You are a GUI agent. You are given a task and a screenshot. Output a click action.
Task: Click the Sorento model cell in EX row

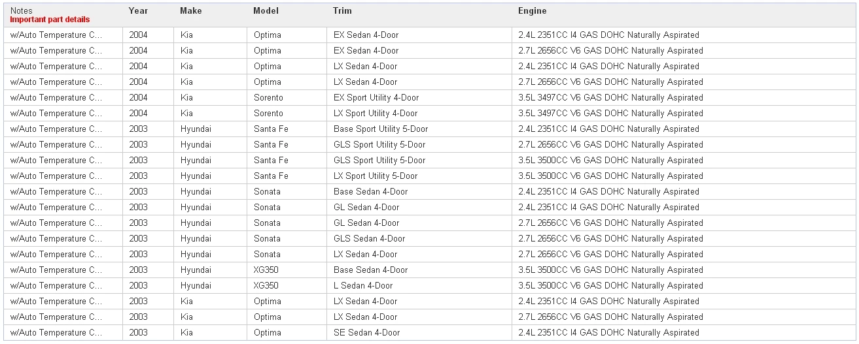coord(268,98)
